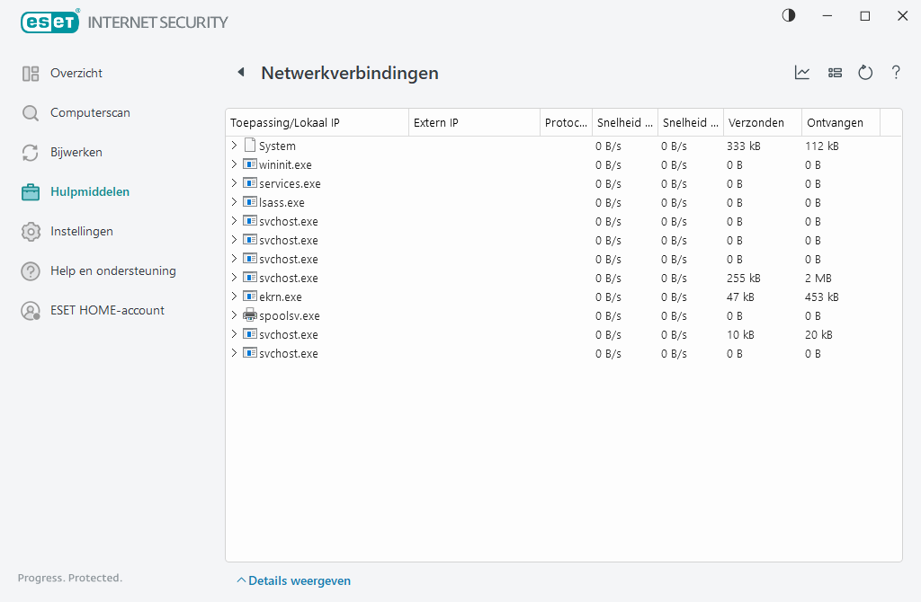Toggle the dark/light contrast theme icon
Viewport: 921px width, 602px height.
(x=789, y=15)
